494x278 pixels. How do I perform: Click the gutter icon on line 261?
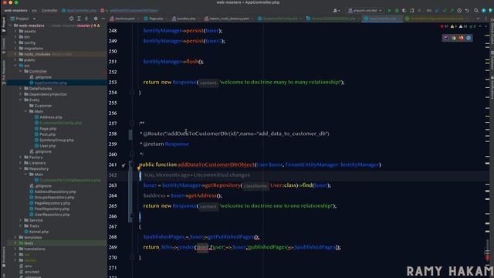pyautogui.click(x=123, y=164)
